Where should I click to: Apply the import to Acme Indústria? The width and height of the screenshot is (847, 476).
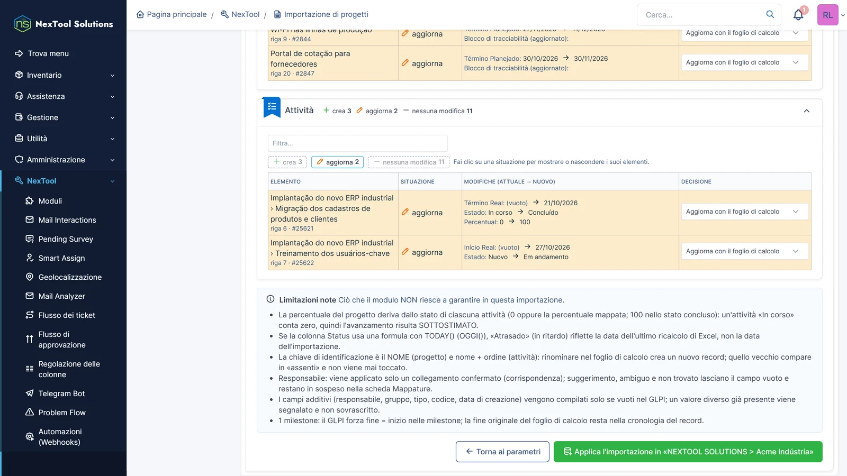coord(688,452)
